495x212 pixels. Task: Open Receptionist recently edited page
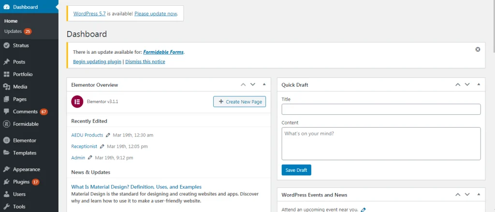tap(84, 147)
